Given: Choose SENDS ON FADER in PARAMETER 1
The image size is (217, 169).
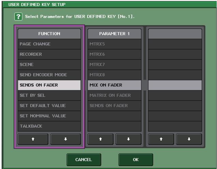Looking at the screenshot, I should [x=114, y=106].
